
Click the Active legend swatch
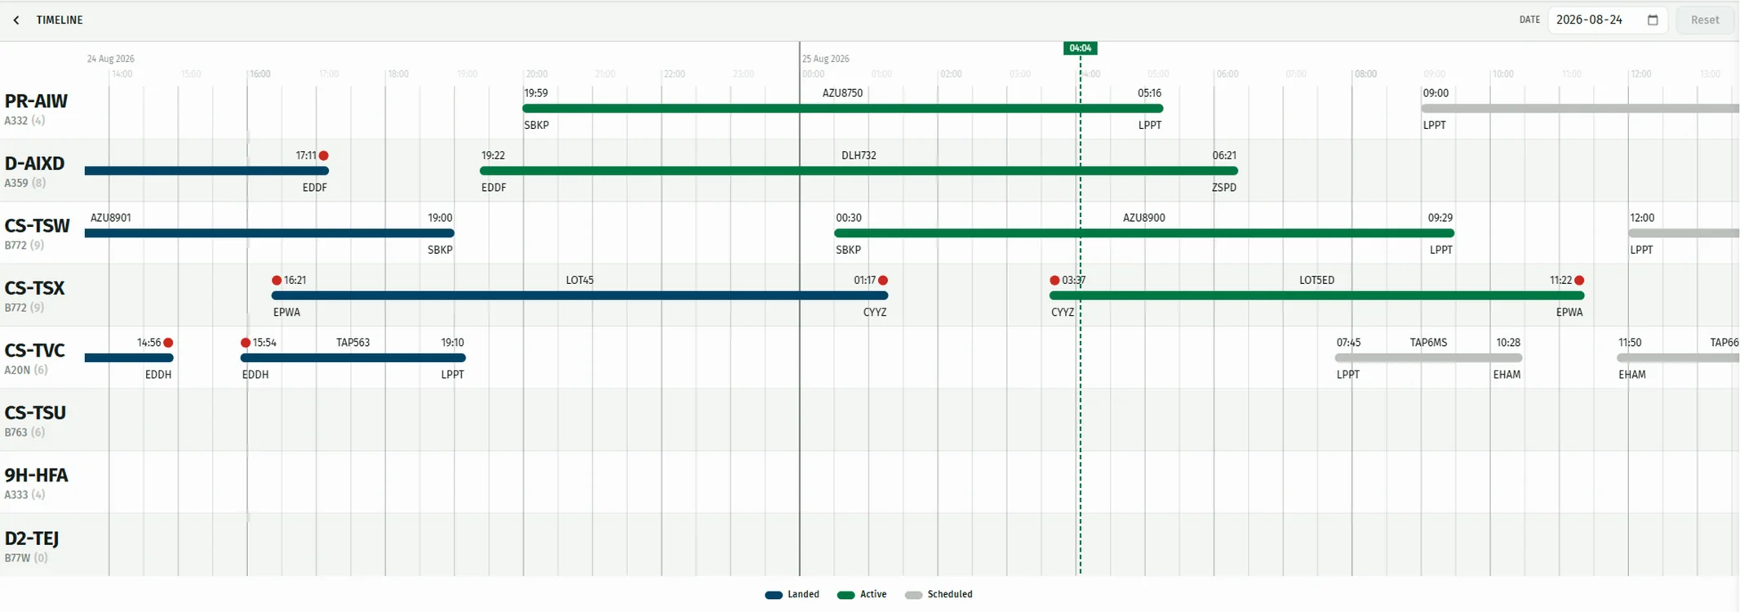pyautogui.click(x=846, y=595)
